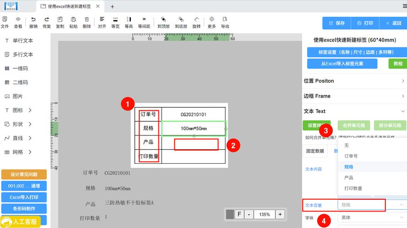Screen dimensions: 407x228
Task: Click the 返回 back button
Action: 393,23
